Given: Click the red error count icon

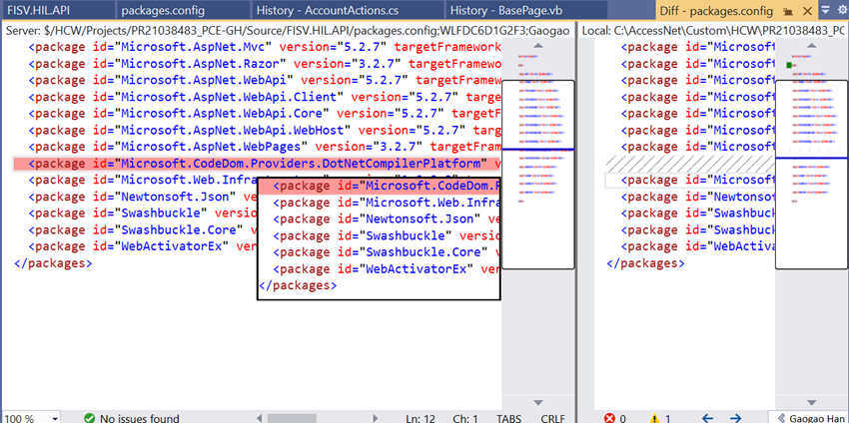Looking at the screenshot, I should [610, 418].
